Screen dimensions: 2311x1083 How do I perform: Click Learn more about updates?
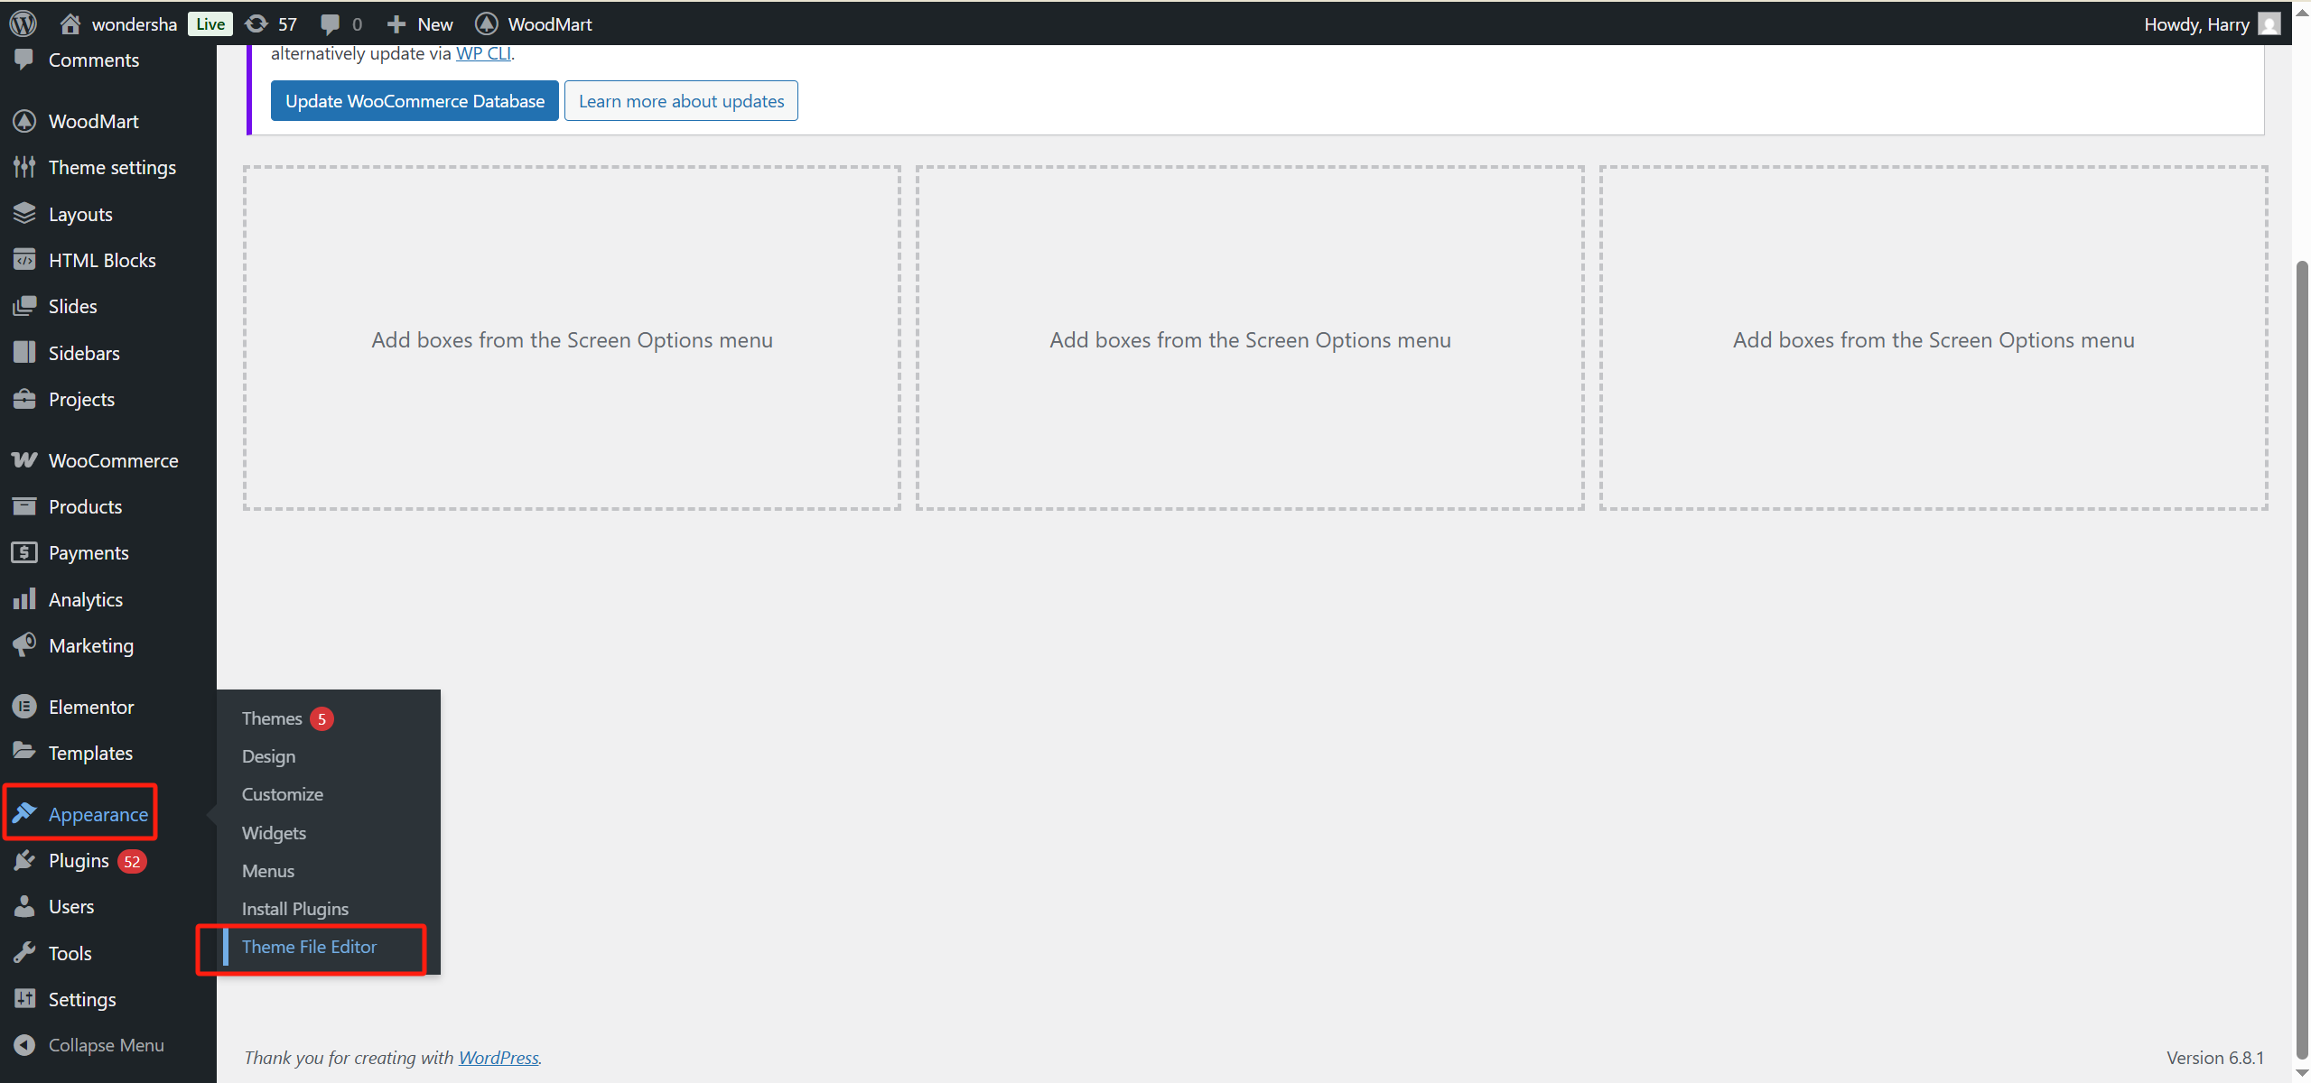coord(681,100)
